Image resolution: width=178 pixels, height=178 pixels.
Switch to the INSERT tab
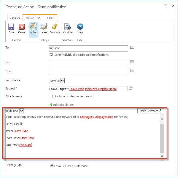pos(50,18)
